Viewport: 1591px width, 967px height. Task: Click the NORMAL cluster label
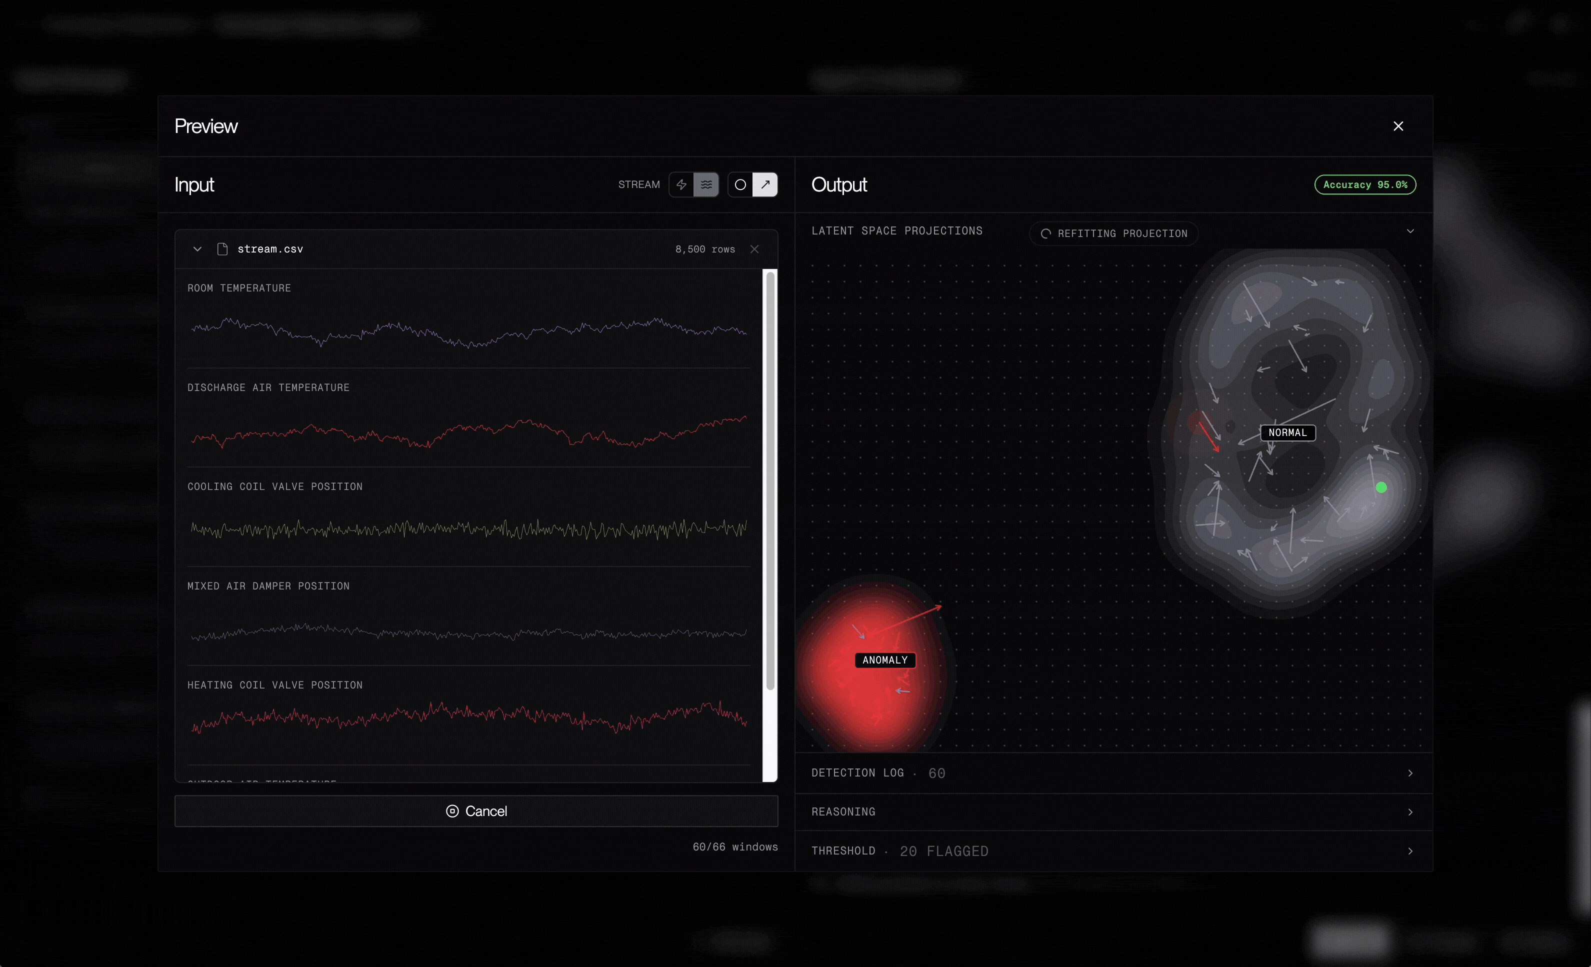[1287, 432]
